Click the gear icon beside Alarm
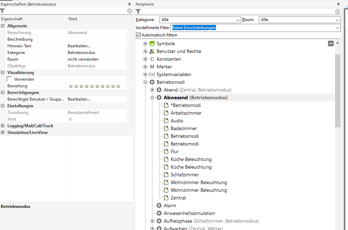This screenshot has width=348, height=230. pos(159,206)
